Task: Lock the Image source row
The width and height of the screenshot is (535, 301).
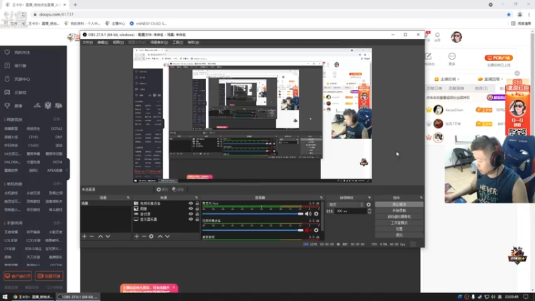Action: [x=197, y=209]
